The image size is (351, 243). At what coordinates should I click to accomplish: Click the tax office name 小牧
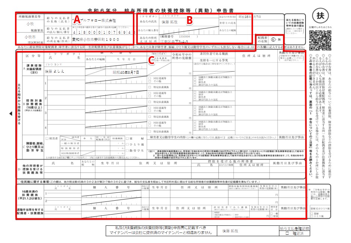pos(30,24)
